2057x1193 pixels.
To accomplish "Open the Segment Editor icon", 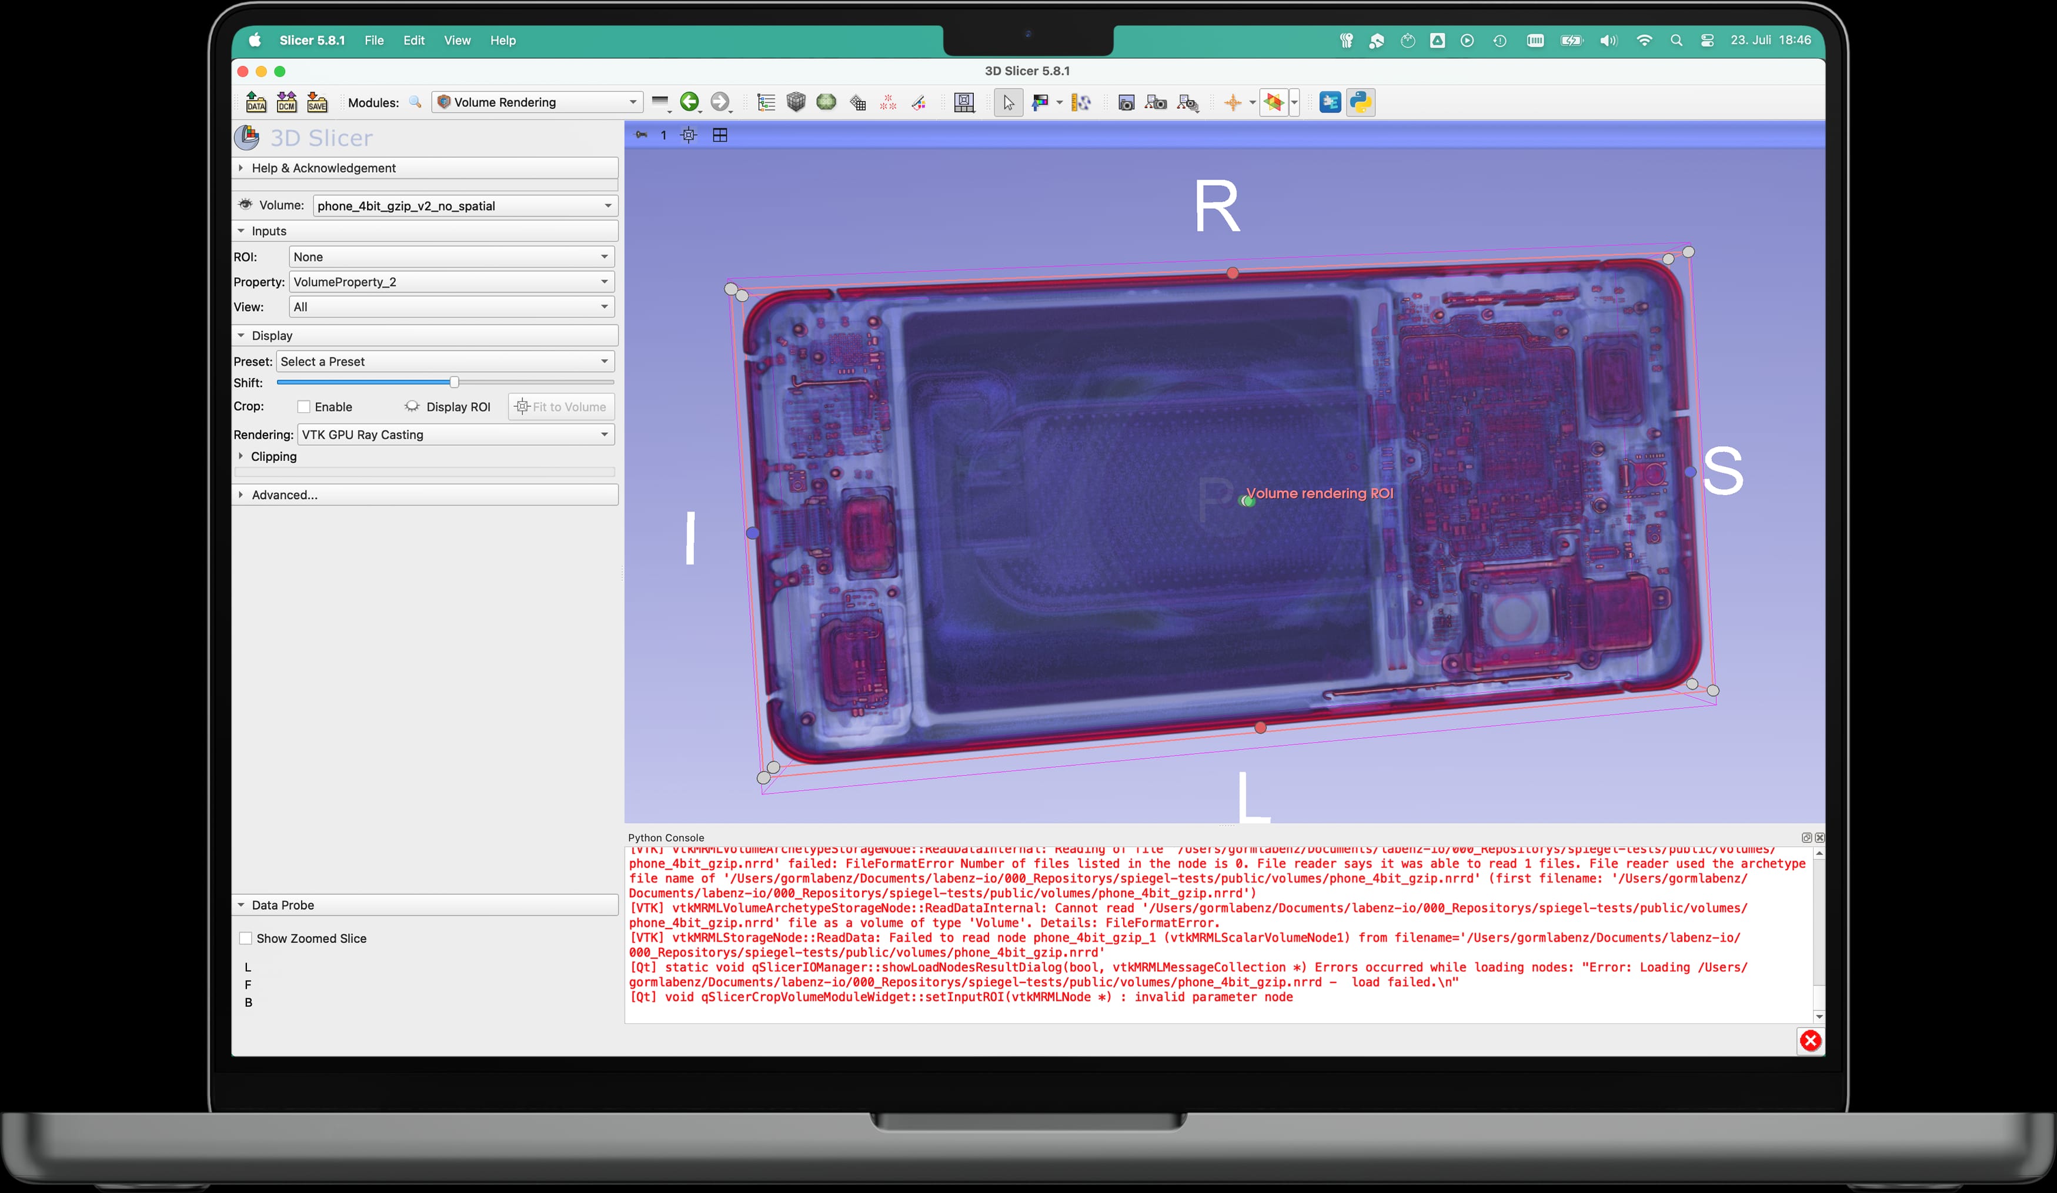I will click(919, 102).
